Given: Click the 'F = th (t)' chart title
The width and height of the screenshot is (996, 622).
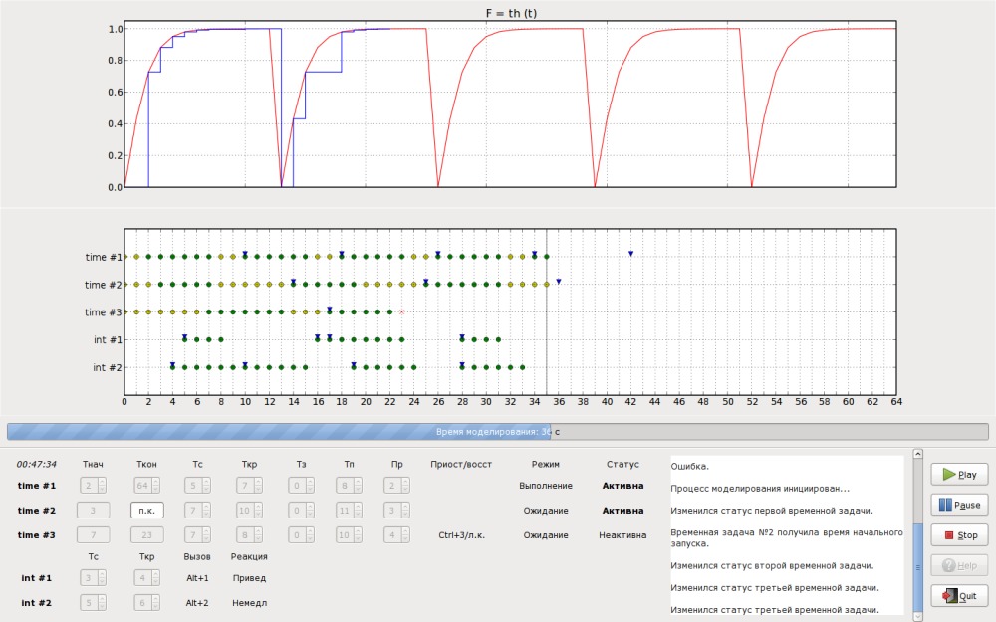Looking at the screenshot, I should point(511,13).
